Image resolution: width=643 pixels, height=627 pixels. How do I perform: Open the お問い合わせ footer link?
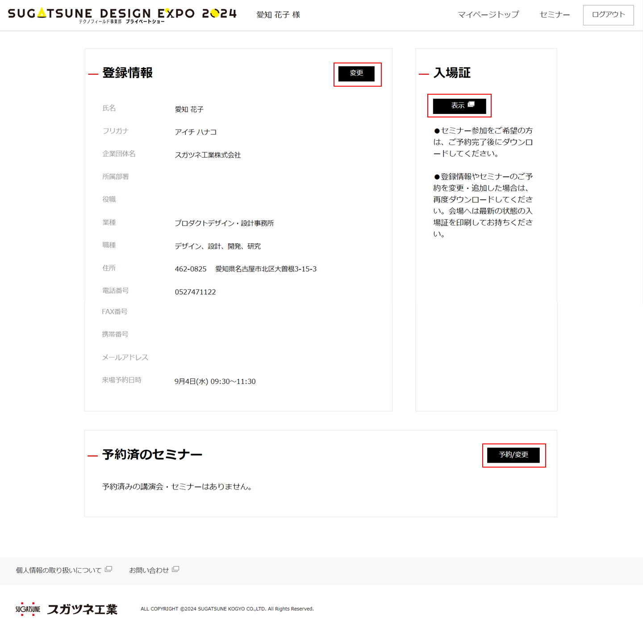149,570
